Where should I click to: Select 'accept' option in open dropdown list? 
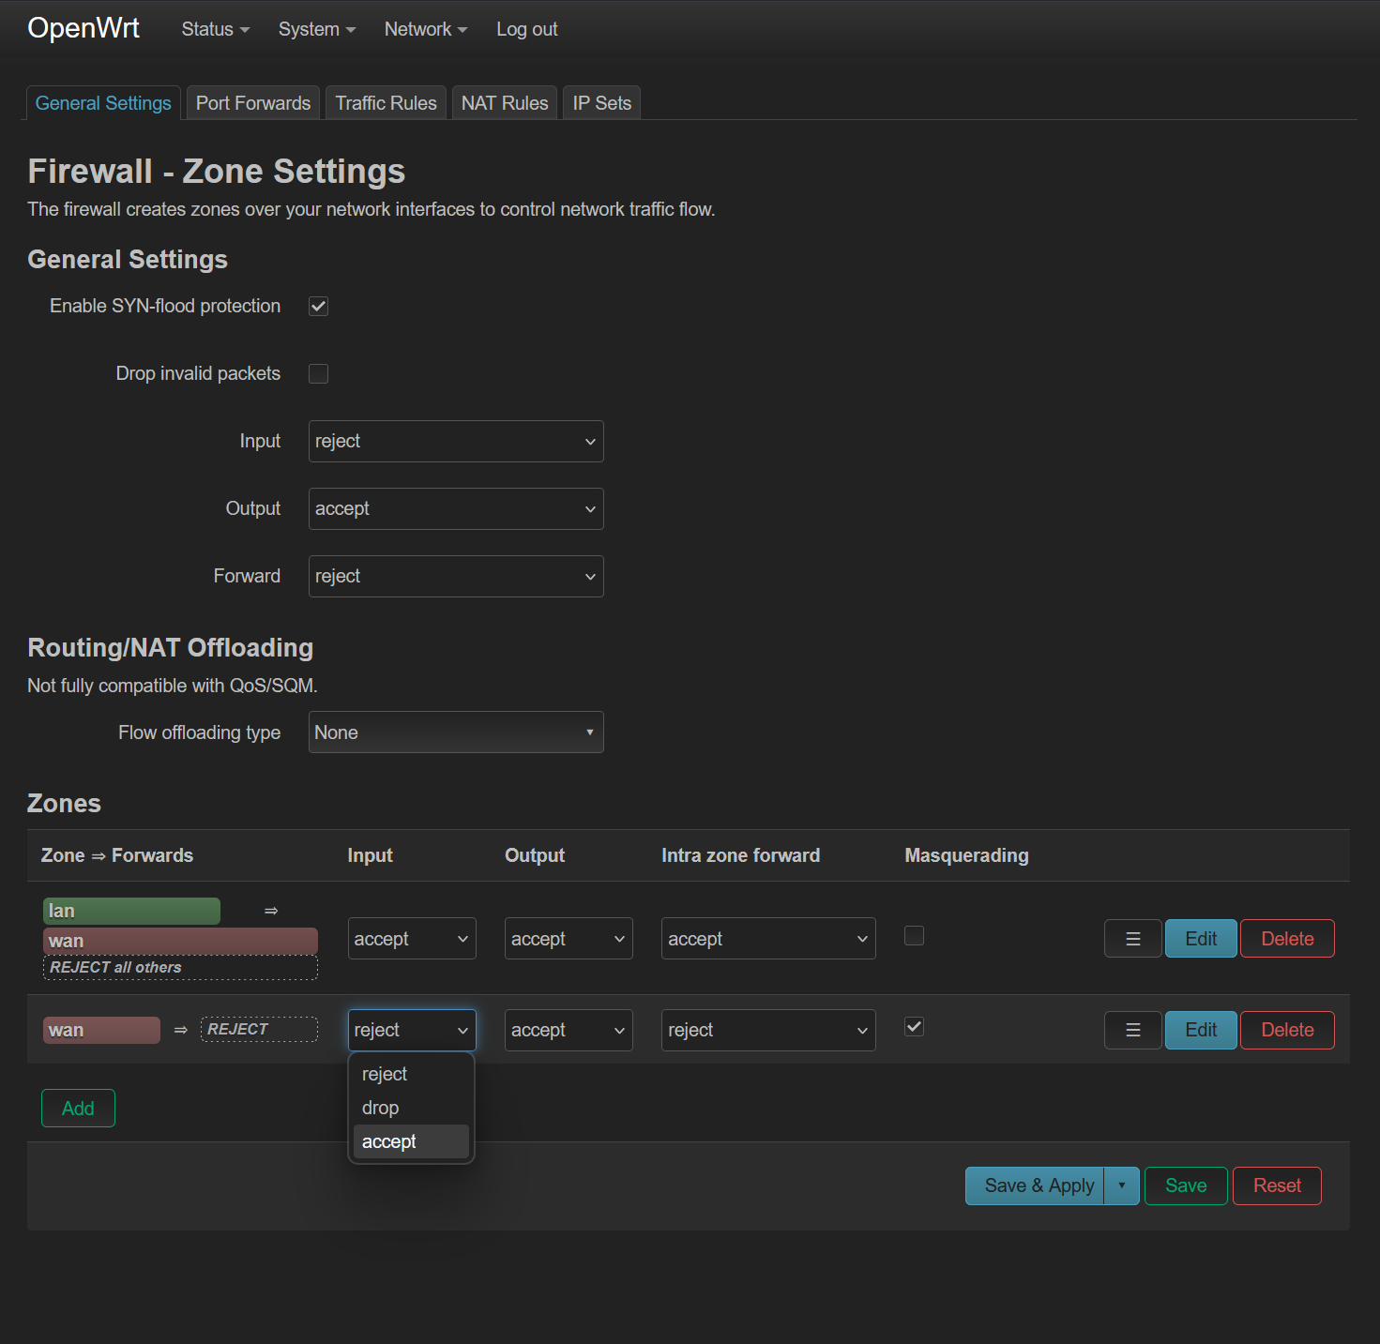(x=411, y=1141)
